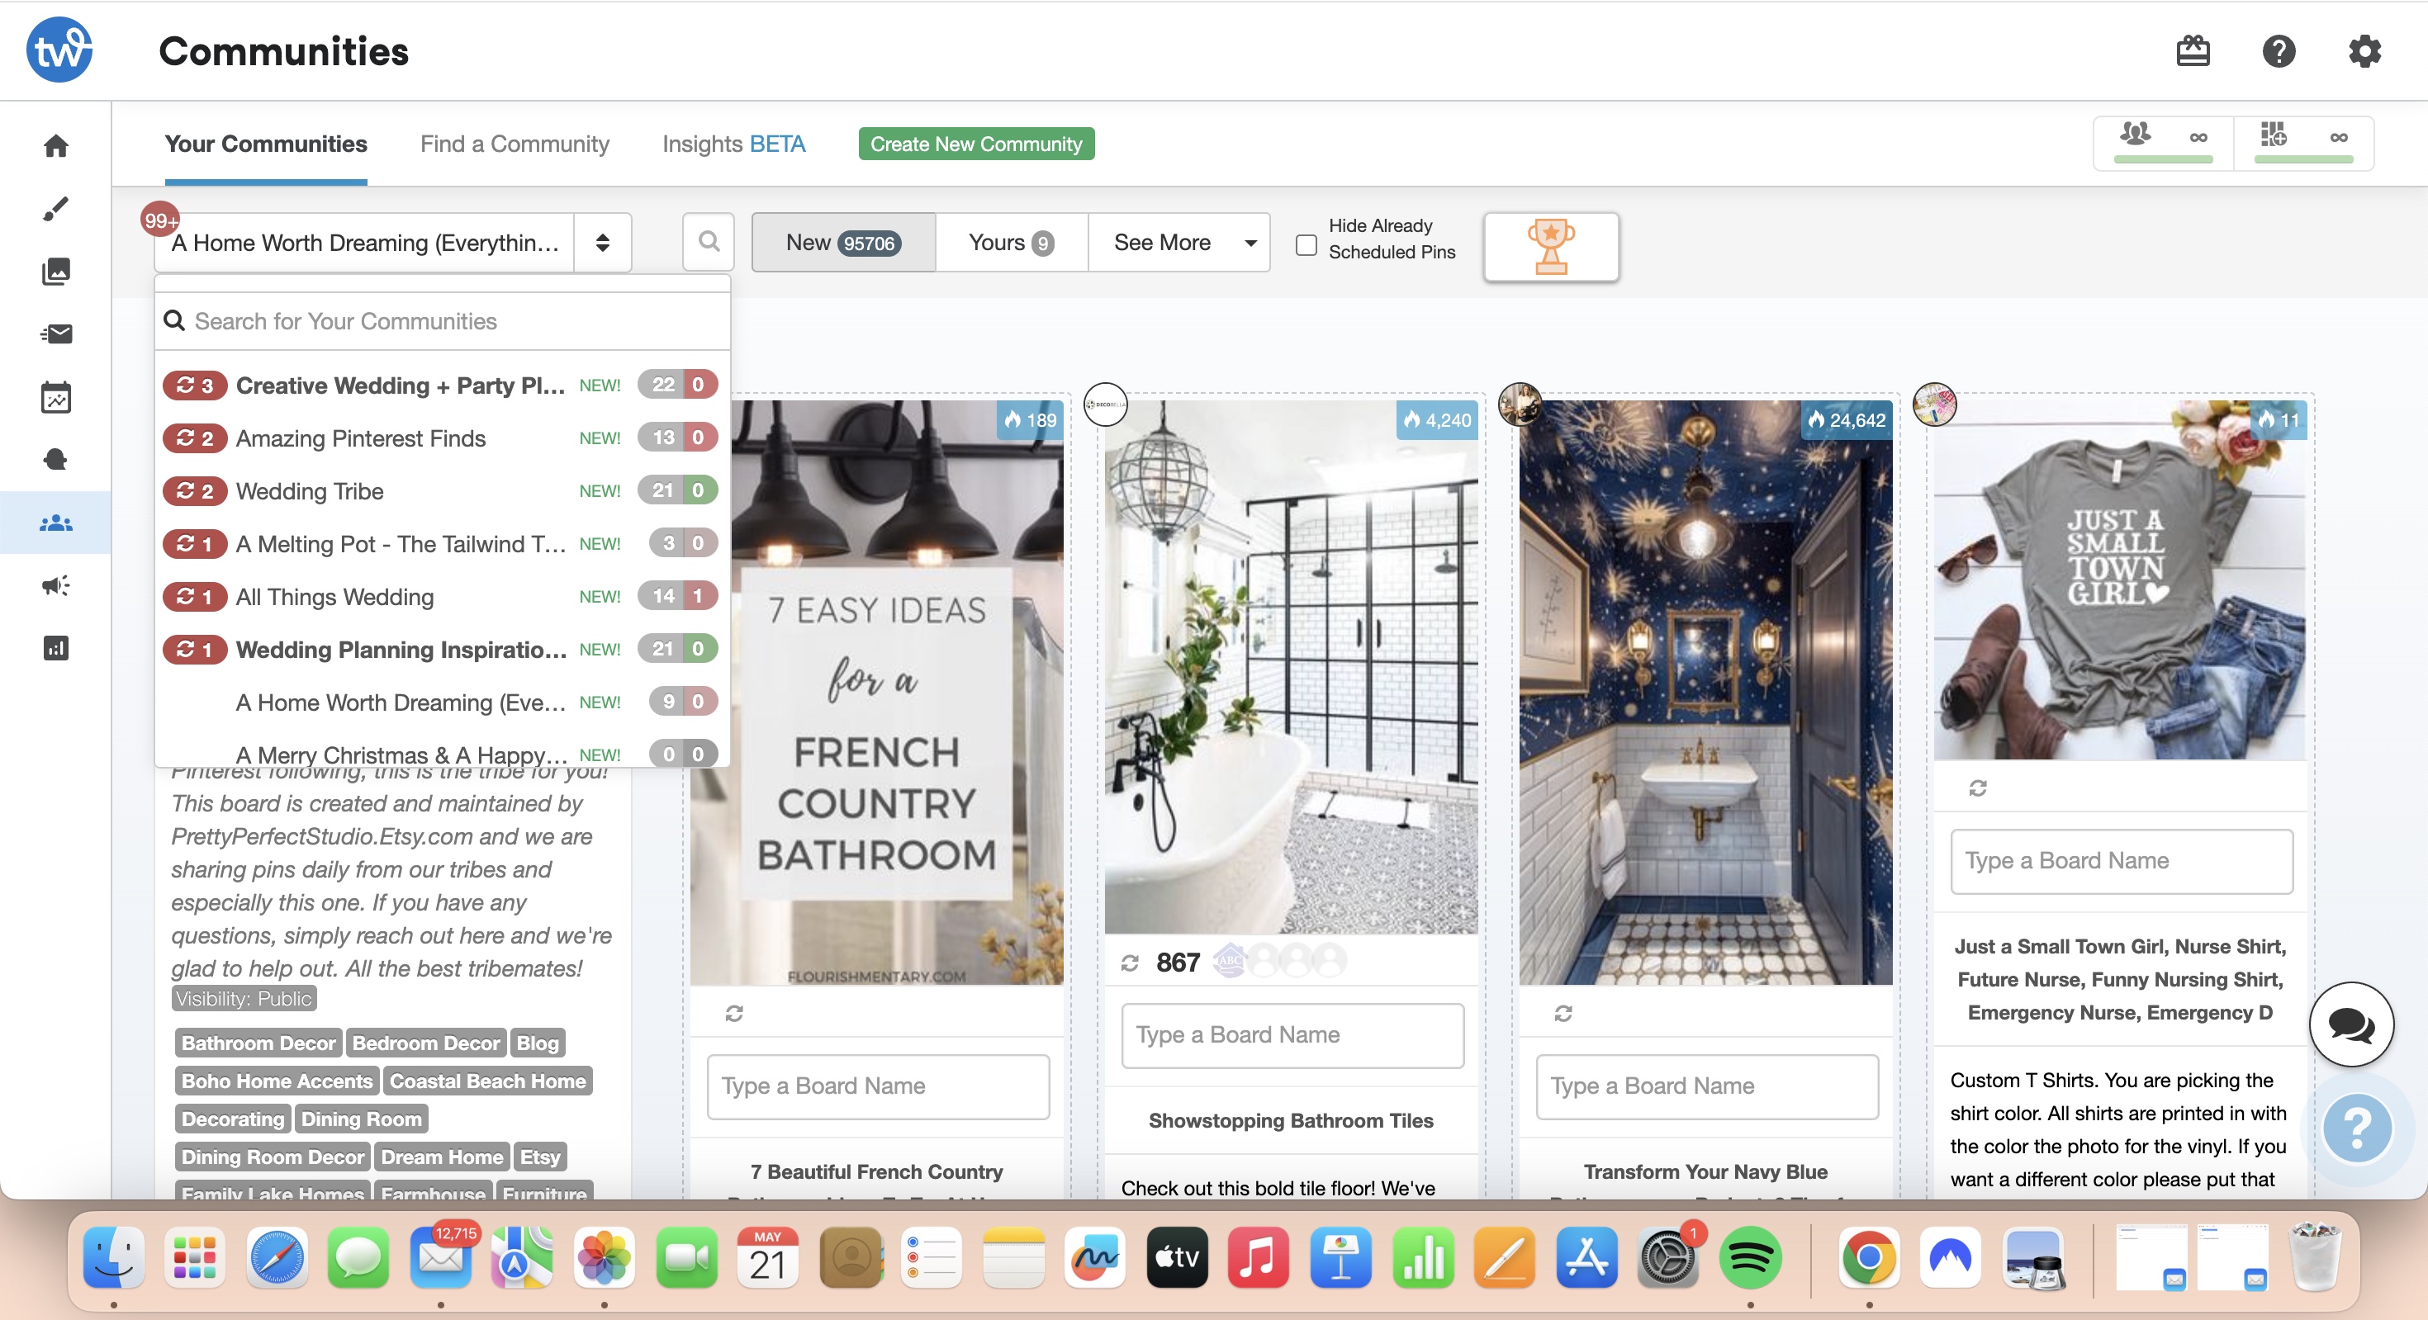Viewport: 2428px width, 1320px height.
Task: Click the megaphone ads icon in sidebar
Action: pyautogui.click(x=55, y=585)
